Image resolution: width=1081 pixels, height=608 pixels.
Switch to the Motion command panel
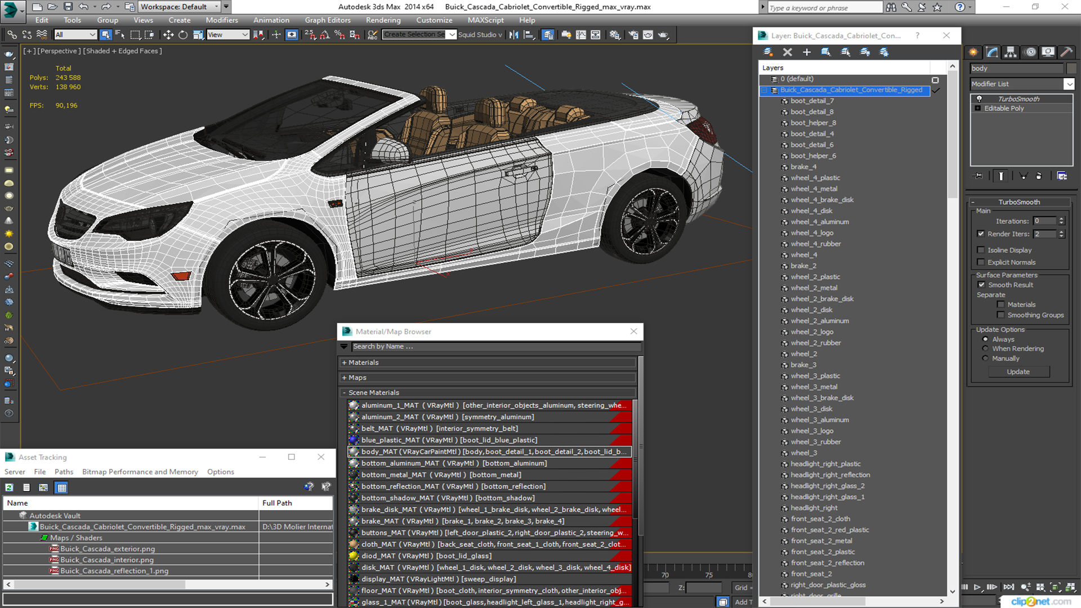[1030, 52]
